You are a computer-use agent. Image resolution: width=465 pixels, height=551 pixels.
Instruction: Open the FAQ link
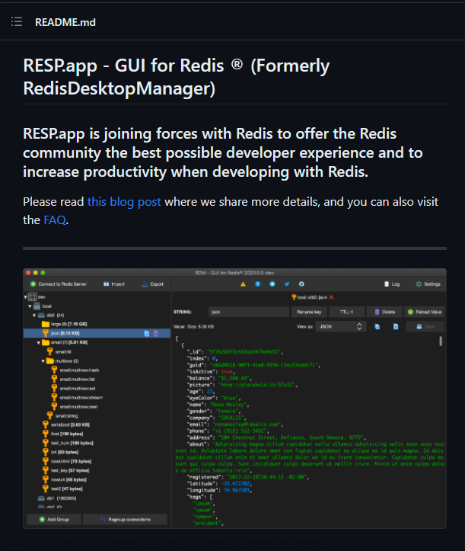[x=54, y=220]
